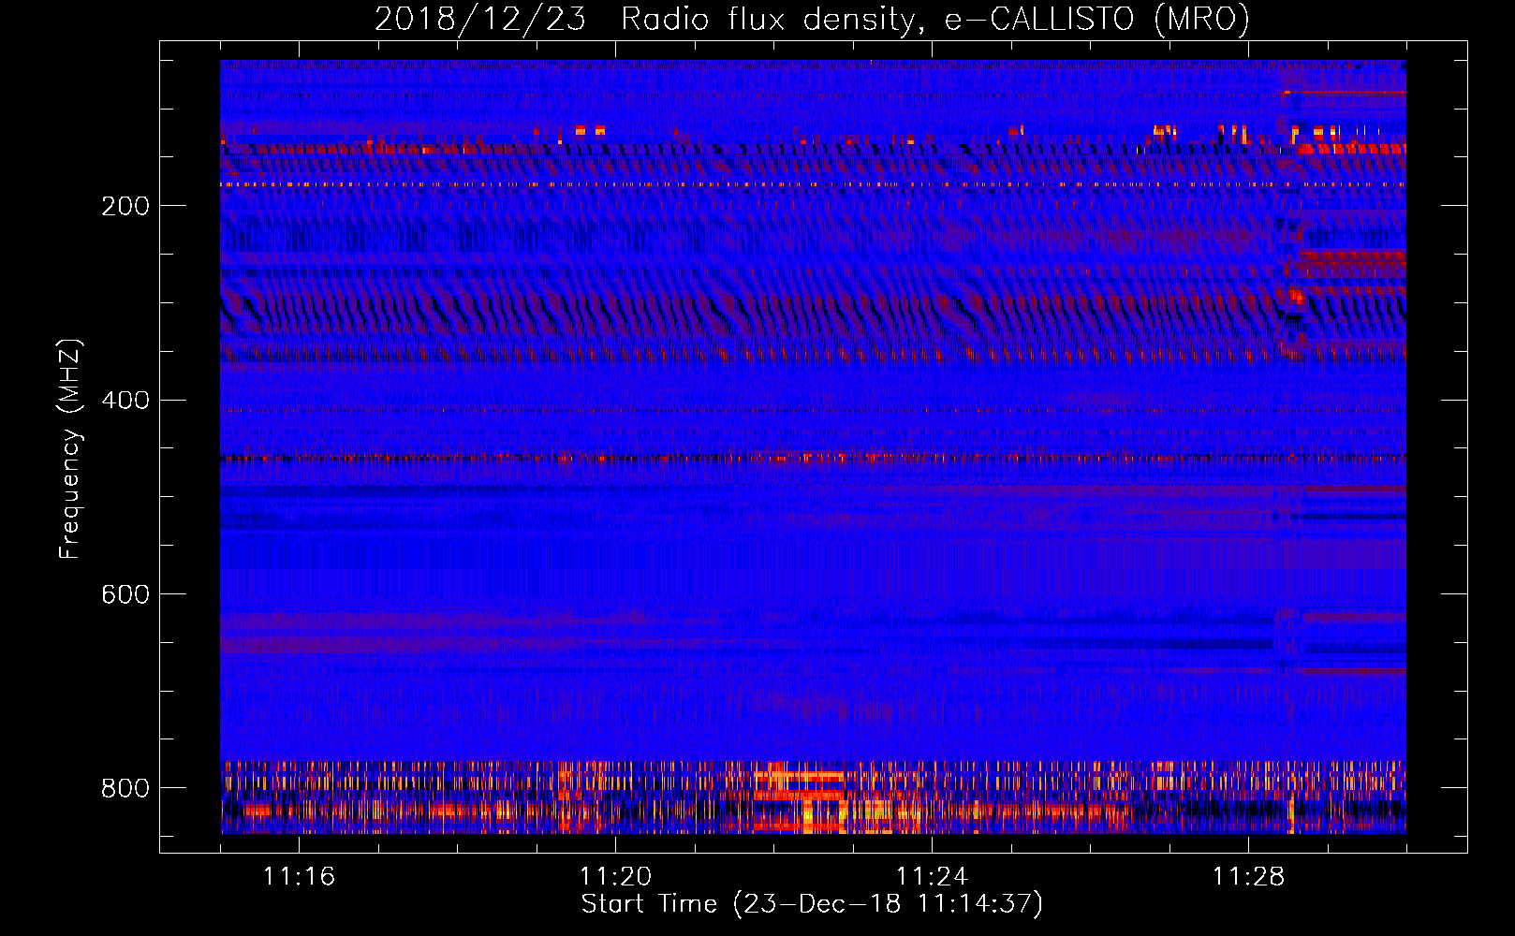The image size is (1515, 936).
Task: Select the 200 frequency tick label
Action: tap(125, 206)
